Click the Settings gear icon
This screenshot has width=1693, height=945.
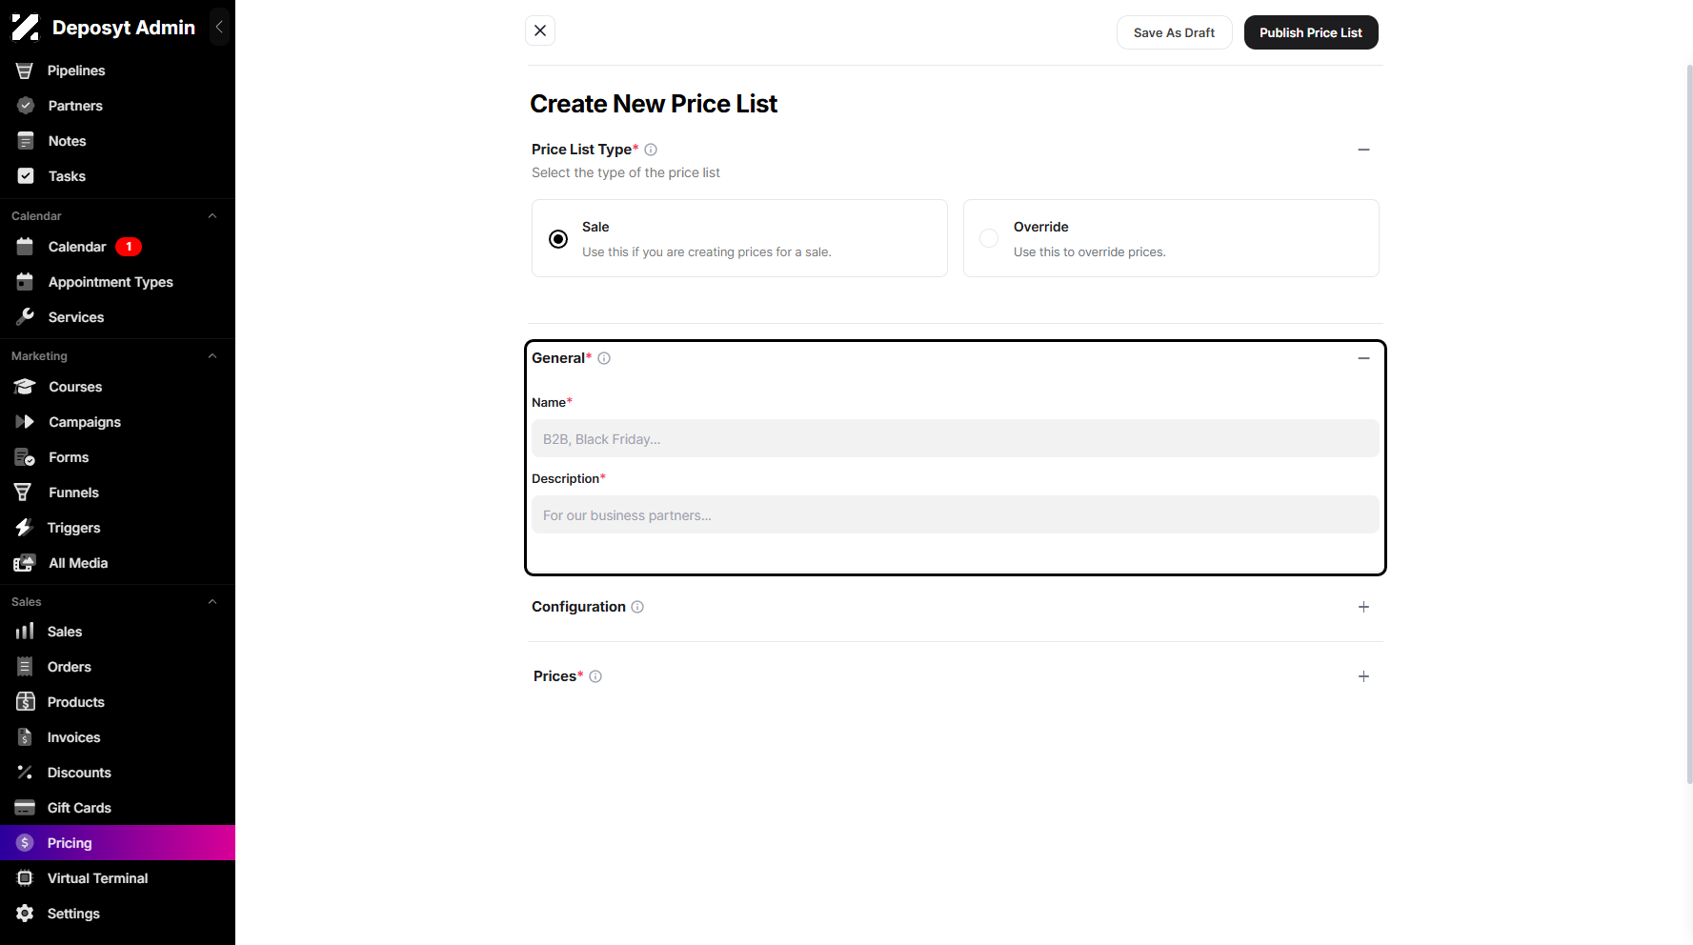point(26,914)
